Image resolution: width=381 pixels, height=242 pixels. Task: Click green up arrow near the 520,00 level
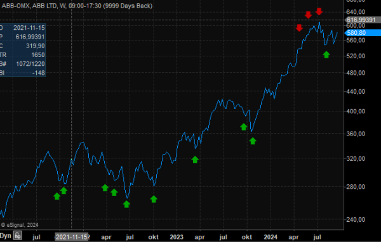coord(326,55)
